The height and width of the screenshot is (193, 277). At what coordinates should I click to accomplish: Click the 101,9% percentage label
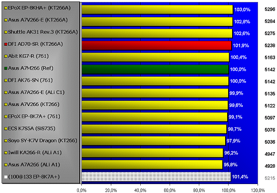pyautogui.click(x=241, y=46)
